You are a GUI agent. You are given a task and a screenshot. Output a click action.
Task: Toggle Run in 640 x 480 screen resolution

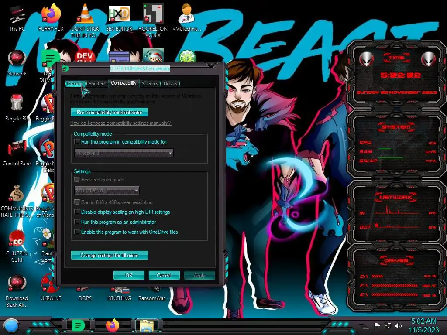point(77,202)
